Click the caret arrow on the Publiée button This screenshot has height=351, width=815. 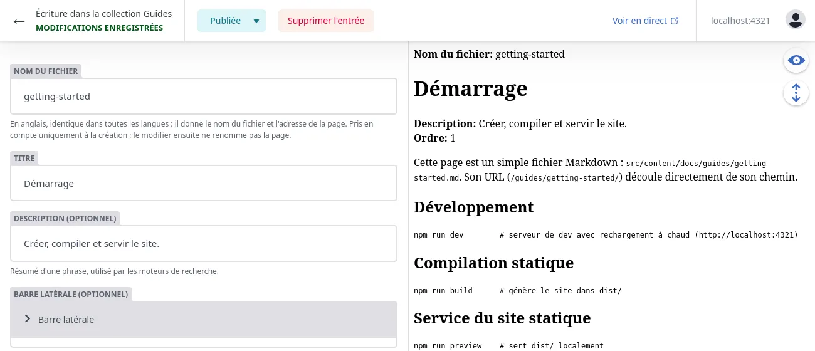coord(256,21)
